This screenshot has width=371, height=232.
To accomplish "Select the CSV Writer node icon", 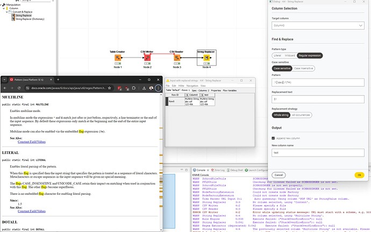I will click(147, 57).
